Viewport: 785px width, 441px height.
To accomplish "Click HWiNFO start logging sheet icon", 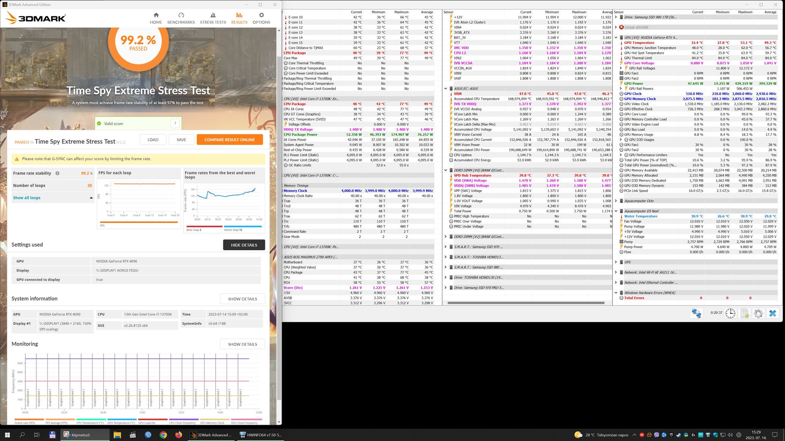I will 744,313.
